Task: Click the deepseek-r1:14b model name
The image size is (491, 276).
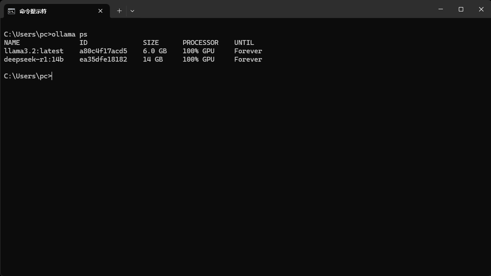Action: pos(34,59)
